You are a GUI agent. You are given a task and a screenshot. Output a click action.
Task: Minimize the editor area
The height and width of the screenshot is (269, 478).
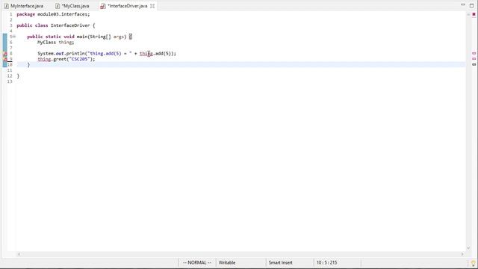tap(463, 5)
